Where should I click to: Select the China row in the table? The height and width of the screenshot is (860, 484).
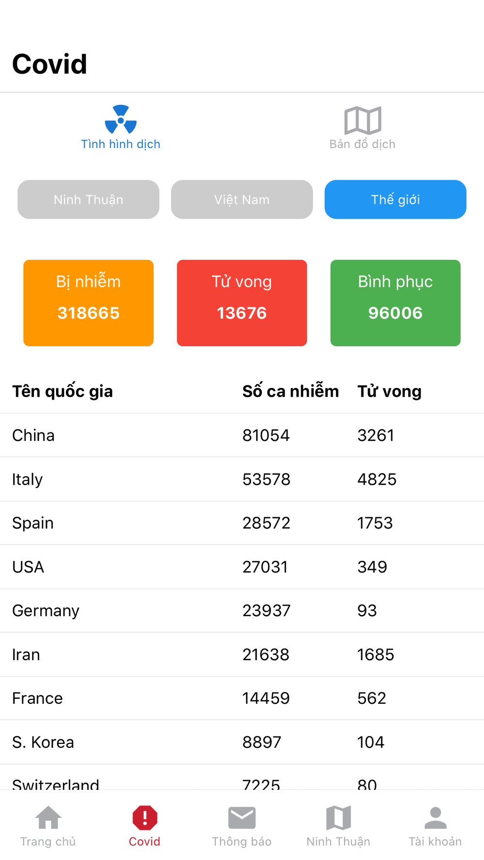coord(242,435)
